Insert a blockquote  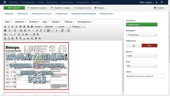pos(28,38)
